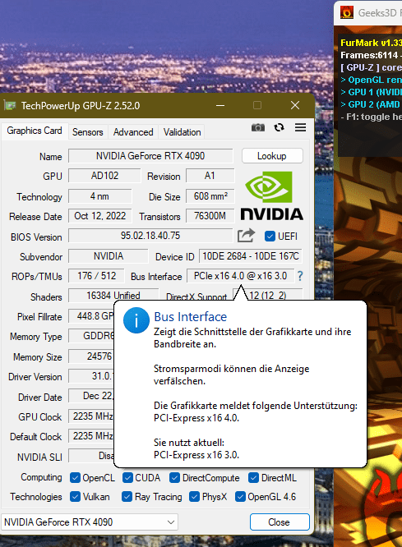This screenshot has height=547, width=402.
Task: Click the Technology field 4 nm
Action: pos(100,196)
